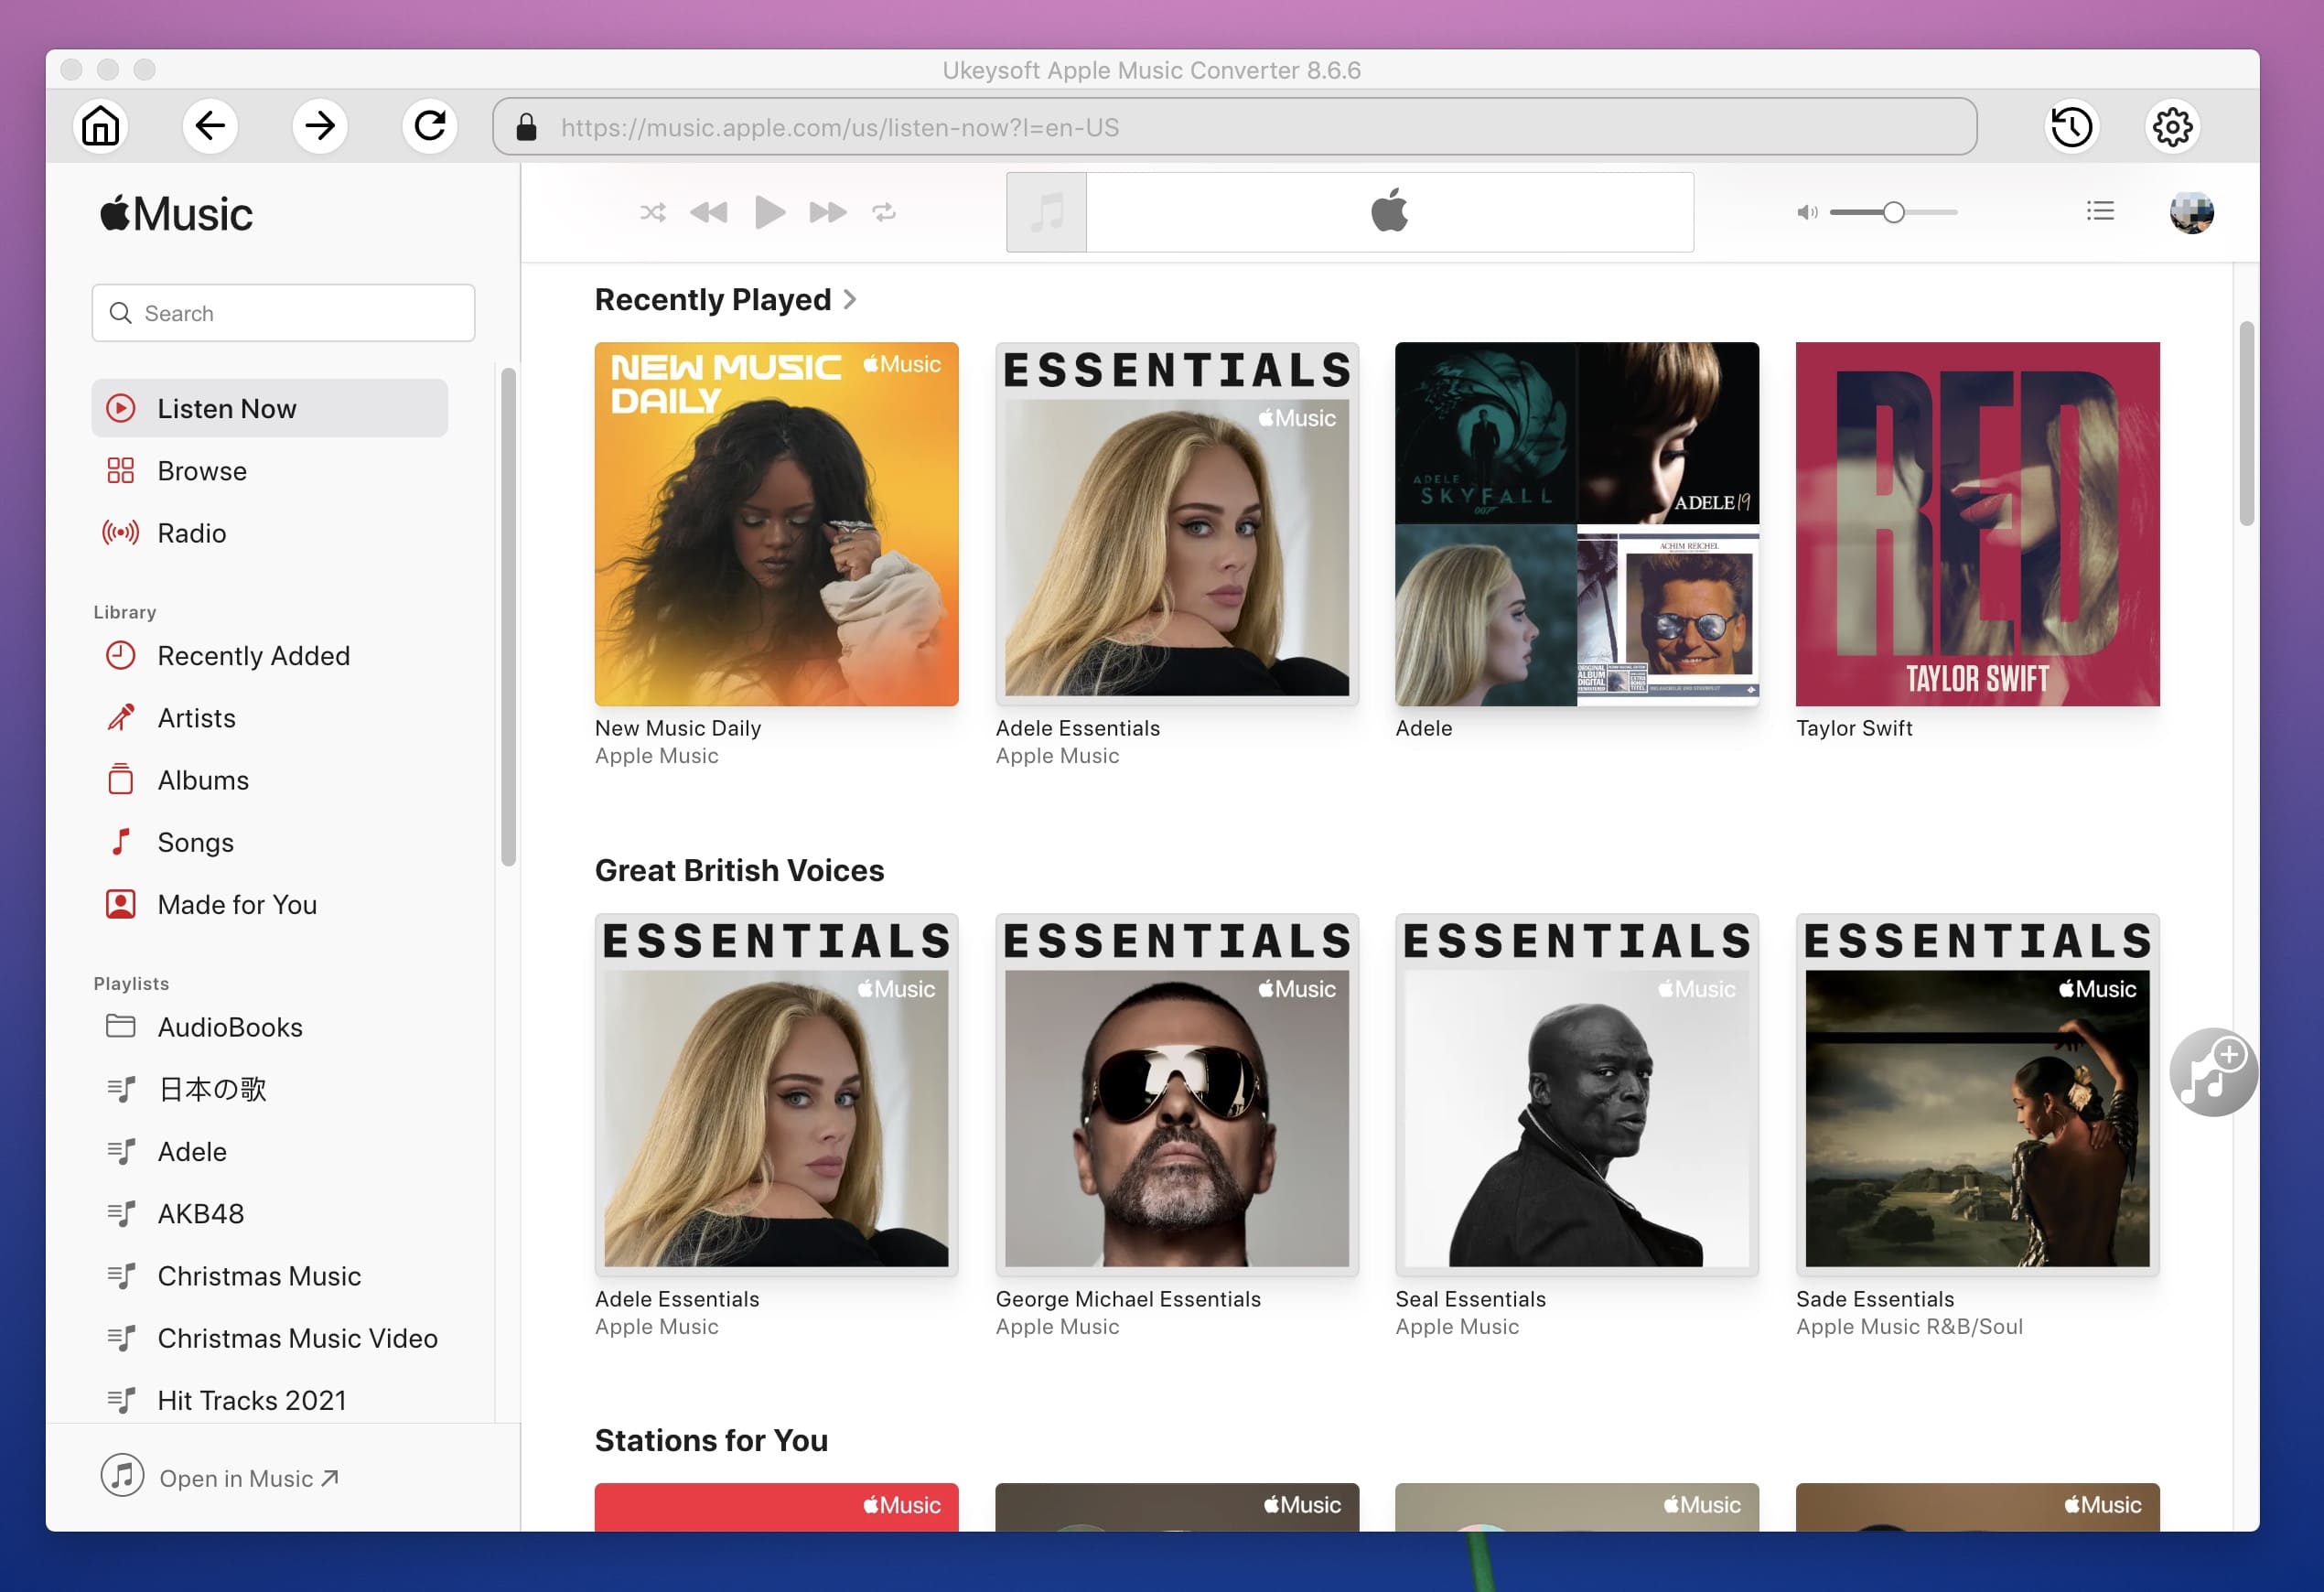Open in Music app link
The image size is (2324, 1592).
[x=245, y=1476]
